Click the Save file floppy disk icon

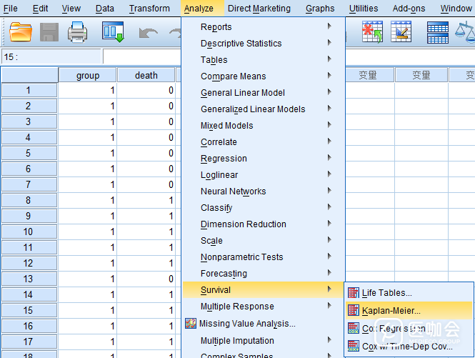[49, 32]
